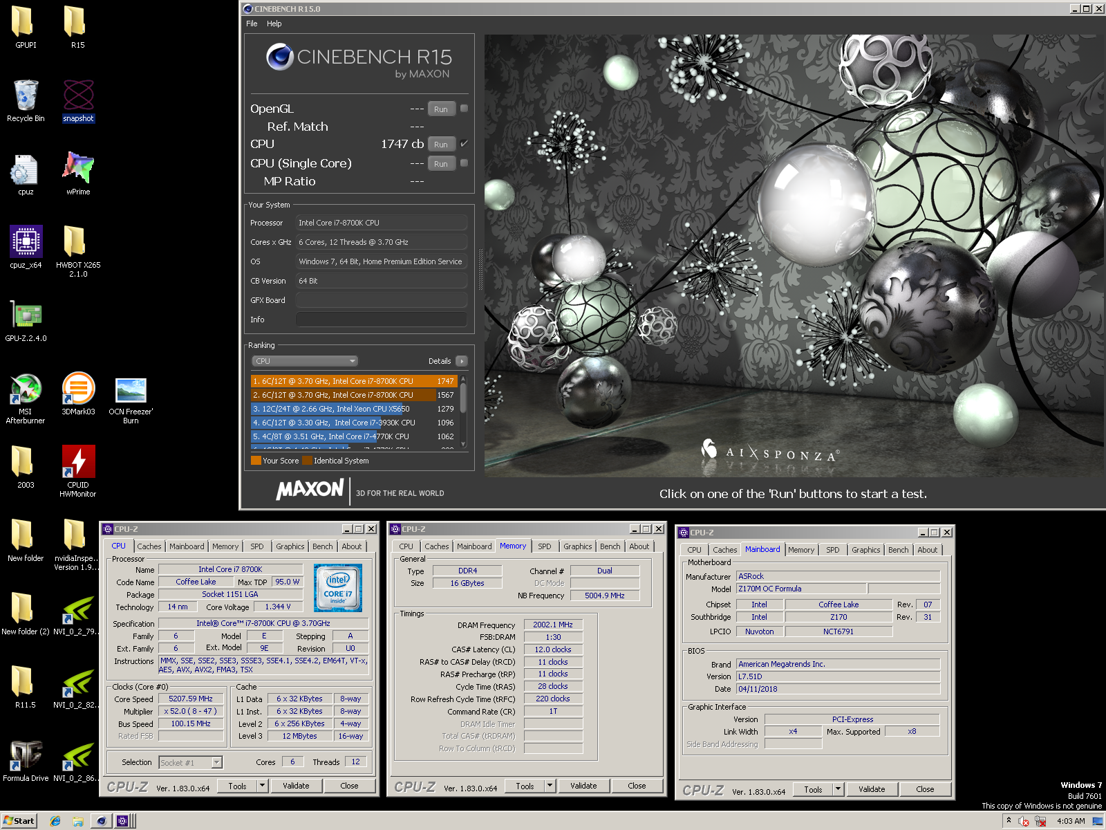Viewport: 1106px width, 830px height.
Task: Open the GPUPI folder icon
Action: [26, 27]
